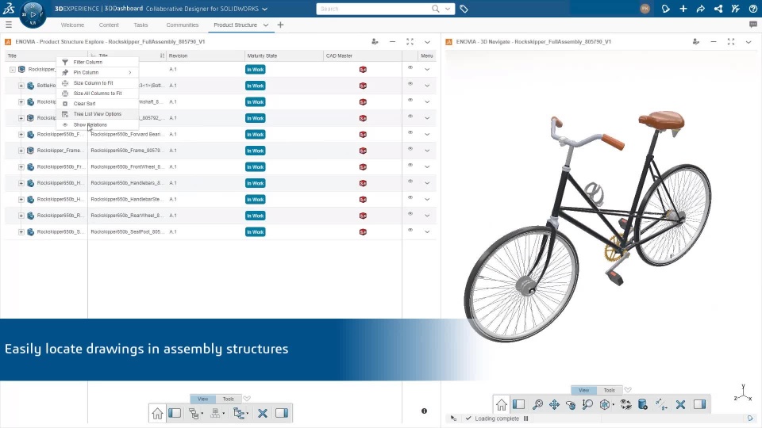Open the hamburger navigation menu
The height and width of the screenshot is (428, 762).
tap(8, 25)
